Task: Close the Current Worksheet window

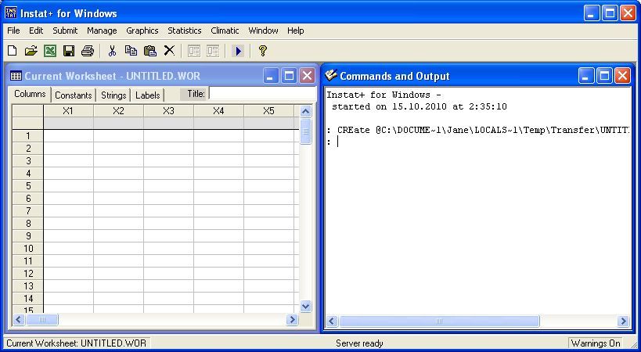Action: click(x=307, y=76)
